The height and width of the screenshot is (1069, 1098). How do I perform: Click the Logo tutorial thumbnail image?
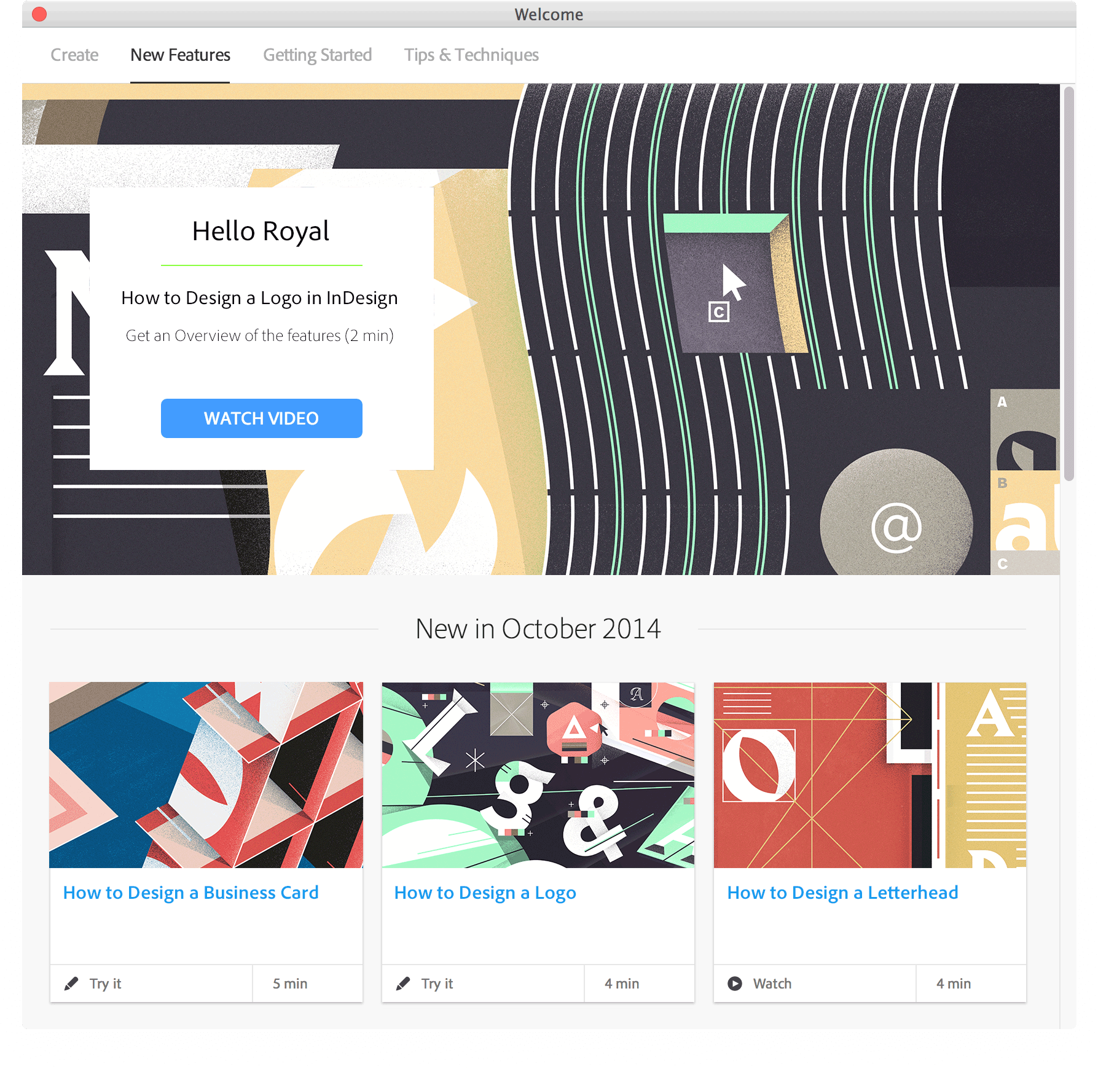tap(538, 775)
